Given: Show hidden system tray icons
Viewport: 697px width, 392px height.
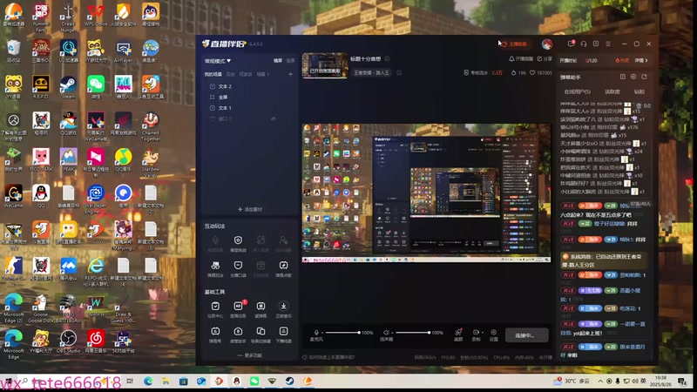Looking at the screenshot, I should coord(600,381).
